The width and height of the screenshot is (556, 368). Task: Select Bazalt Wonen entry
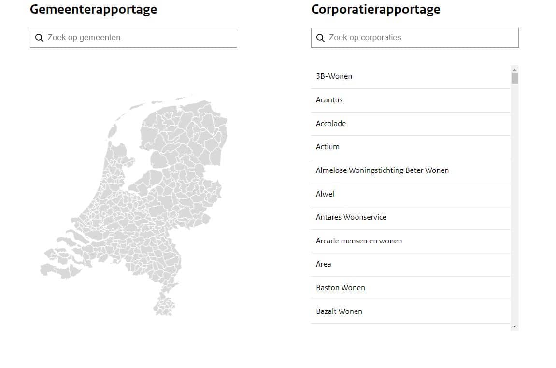tap(339, 311)
